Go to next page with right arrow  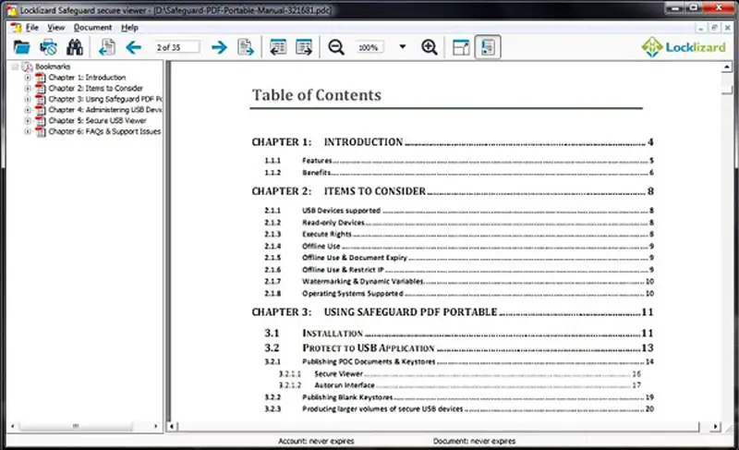tap(219, 47)
